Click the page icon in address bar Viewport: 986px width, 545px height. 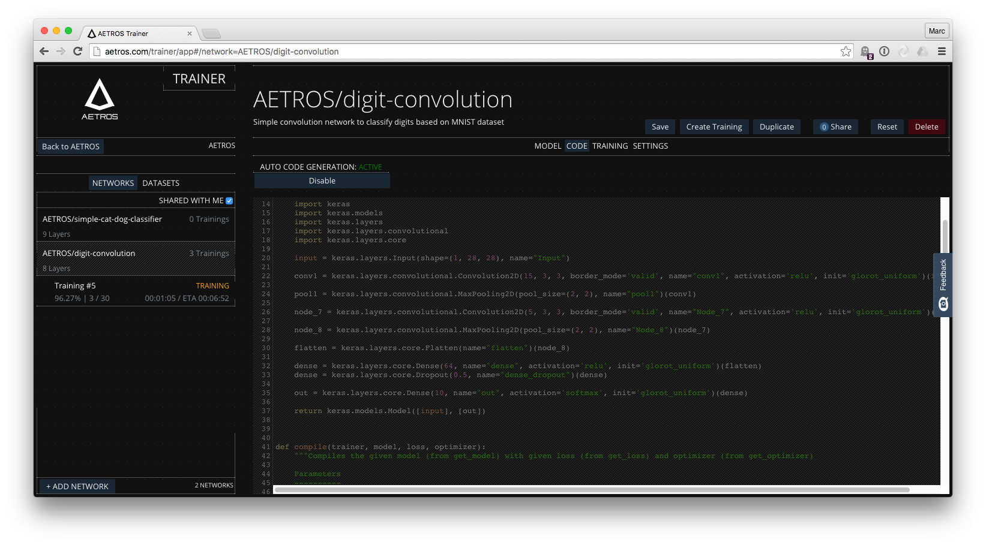coord(97,52)
